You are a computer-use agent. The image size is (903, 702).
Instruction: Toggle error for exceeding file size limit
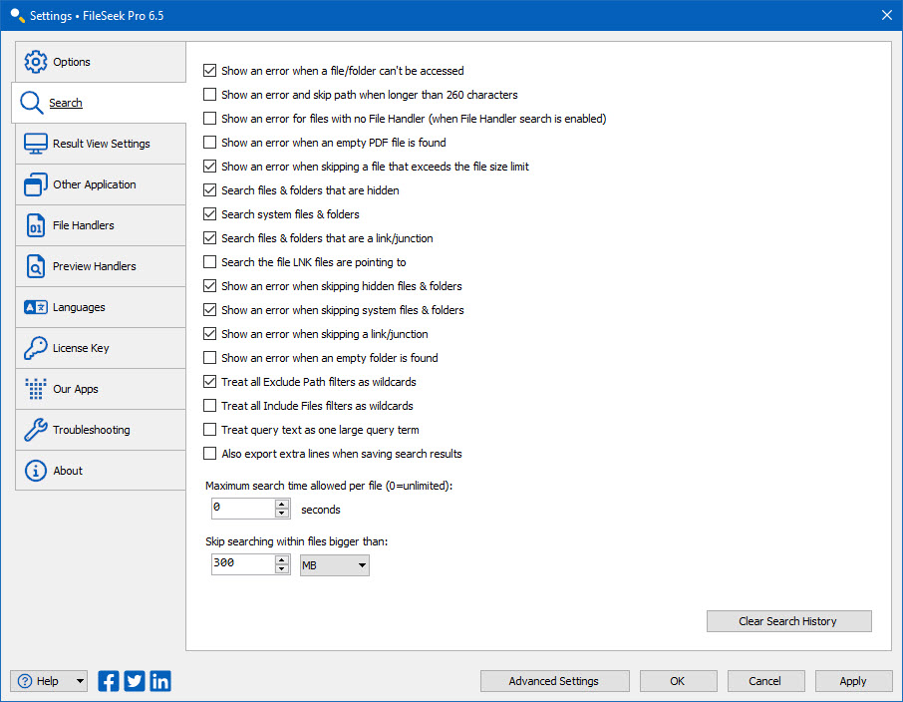[x=209, y=166]
